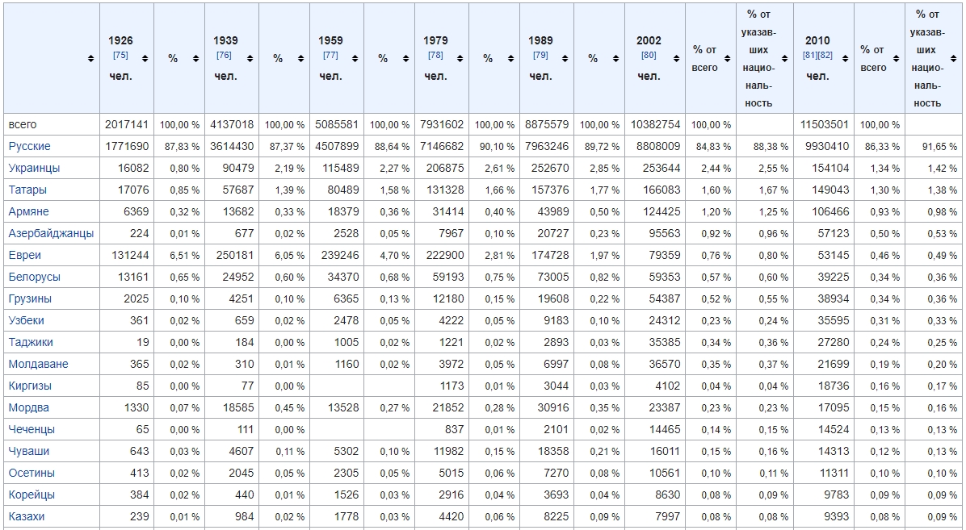The image size is (966, 530).
Task: Follow the Азербайджанцы link
Action: pyautogui.click(x=51, y=233)
